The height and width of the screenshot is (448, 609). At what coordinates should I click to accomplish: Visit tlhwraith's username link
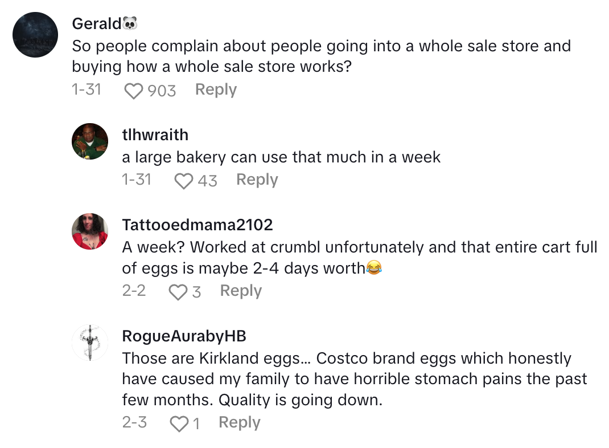(x=155, y=135)
